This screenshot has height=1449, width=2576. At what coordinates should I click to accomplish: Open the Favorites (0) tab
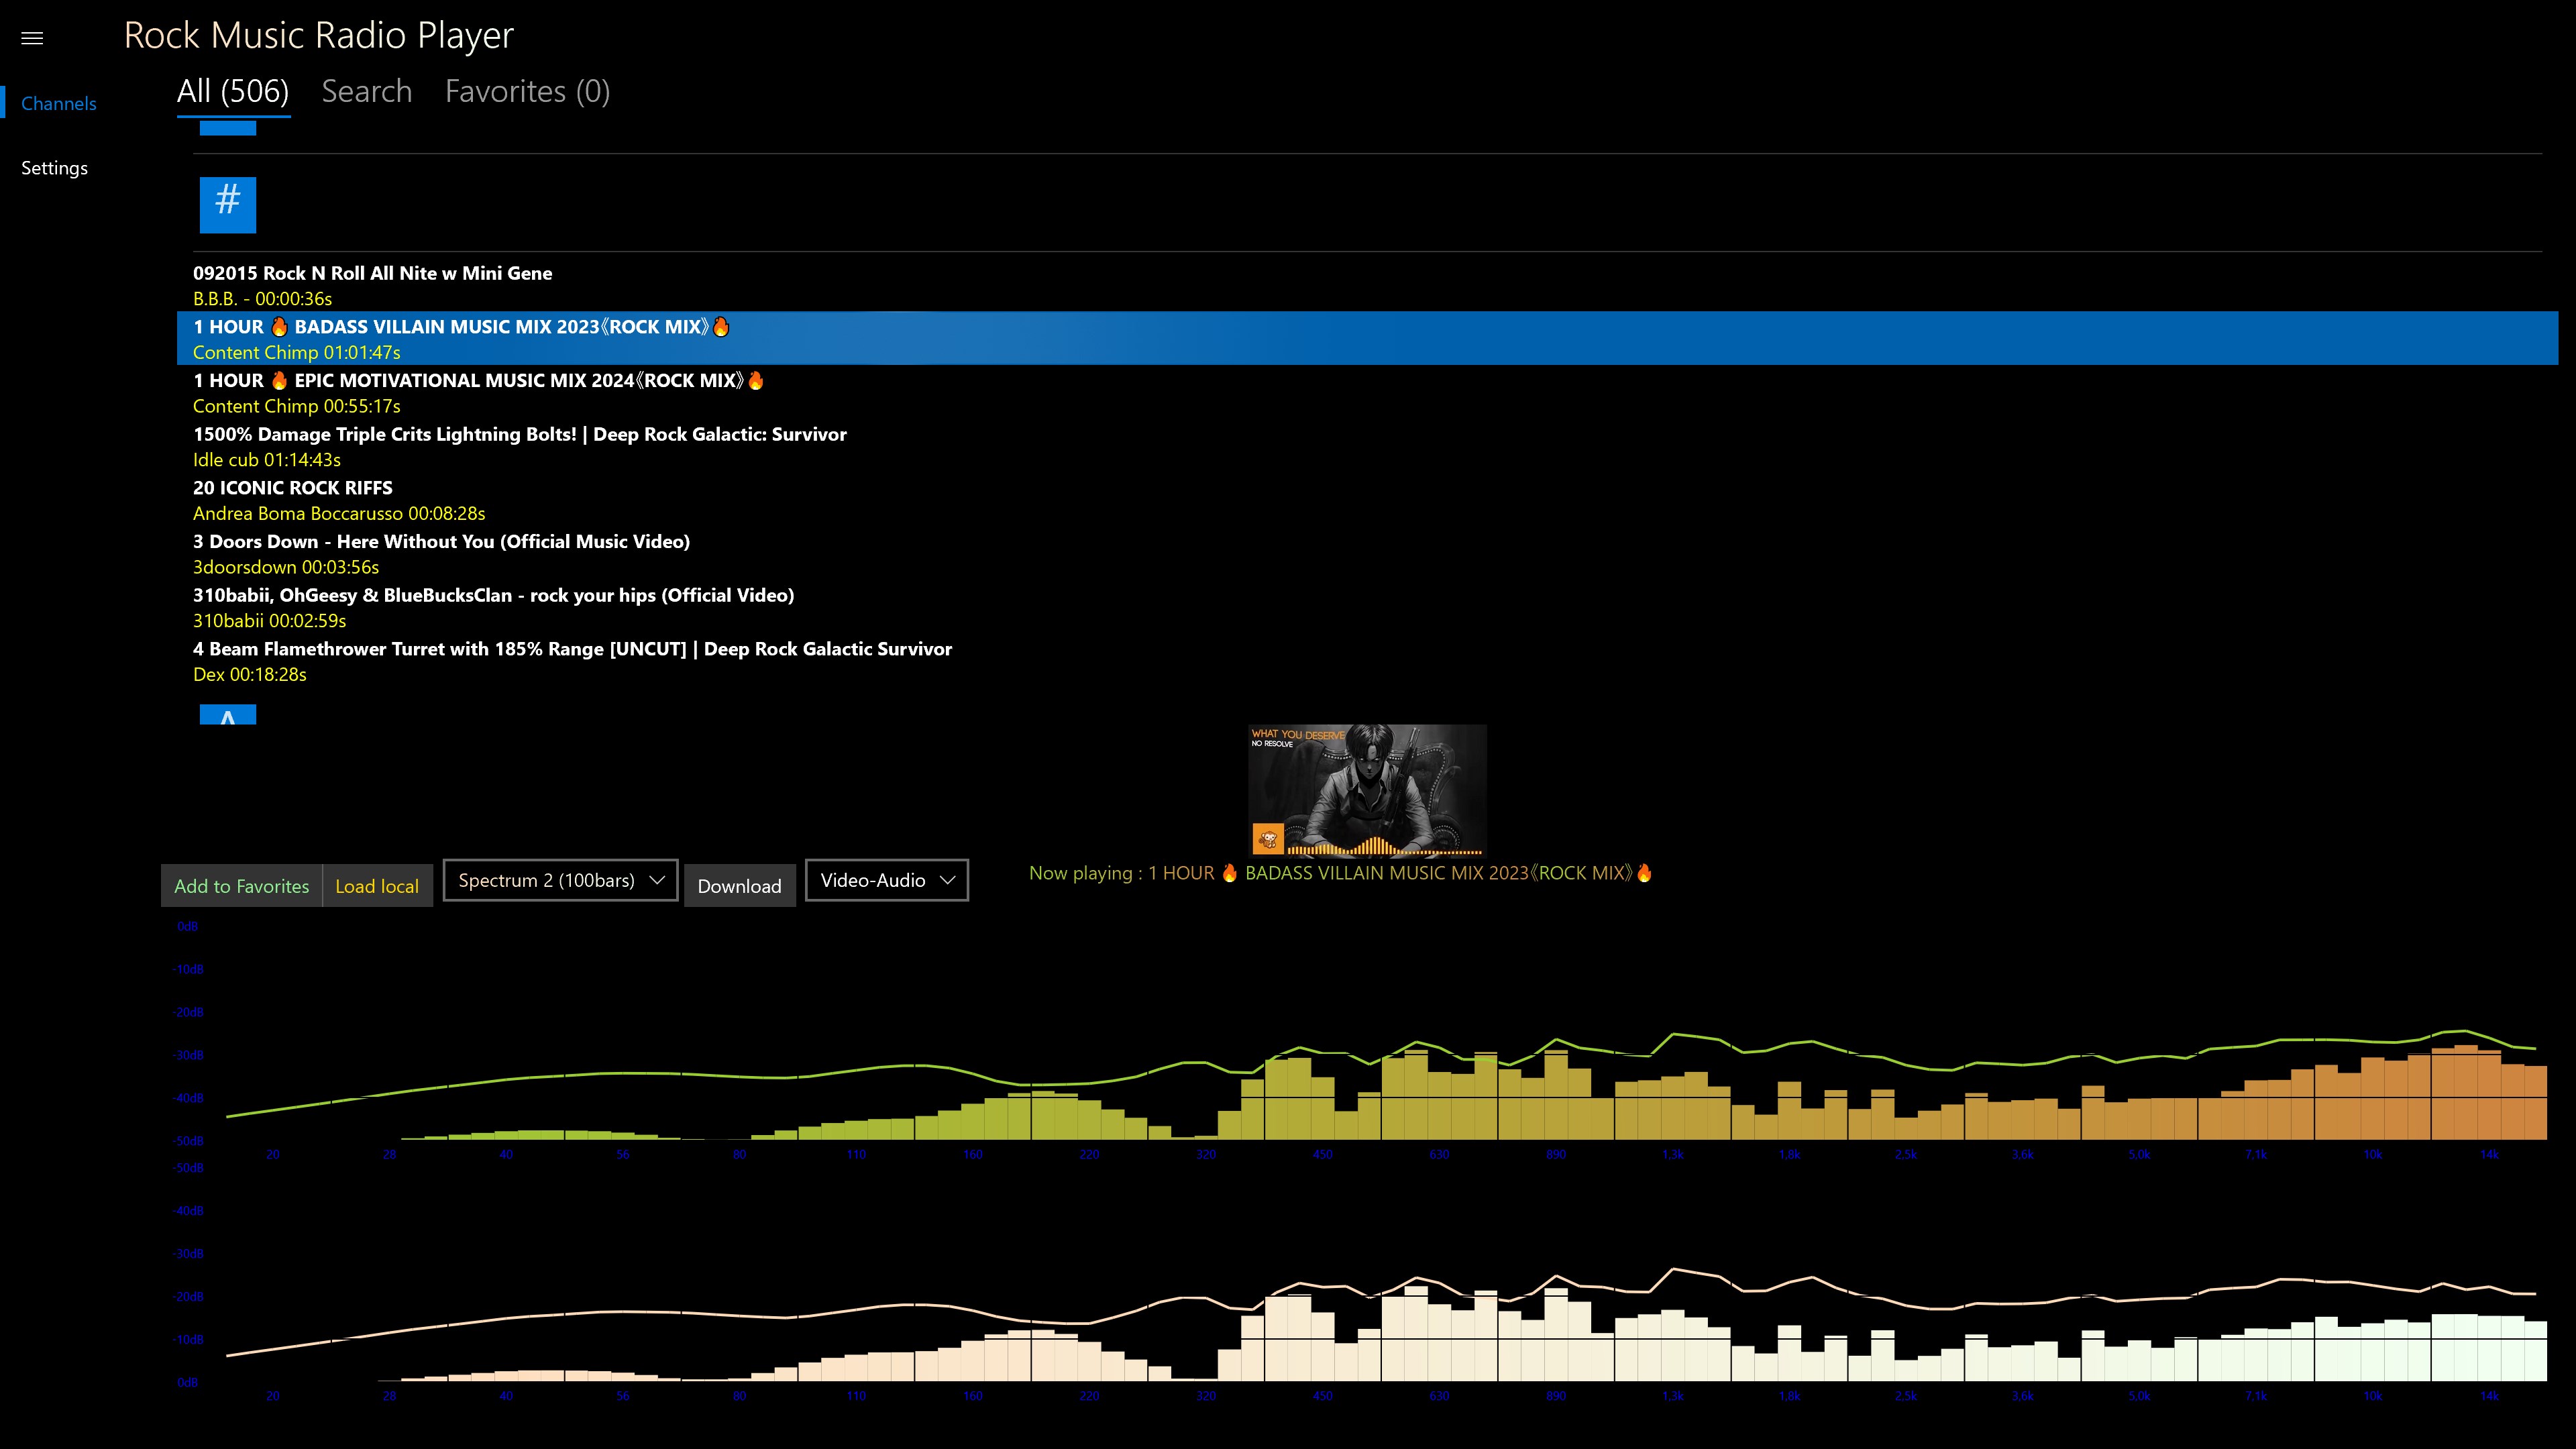tap(527, 91)
